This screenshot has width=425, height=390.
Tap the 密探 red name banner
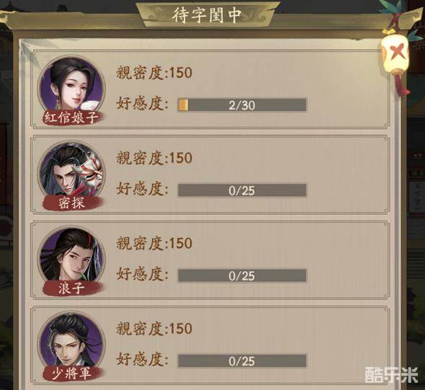71,203
